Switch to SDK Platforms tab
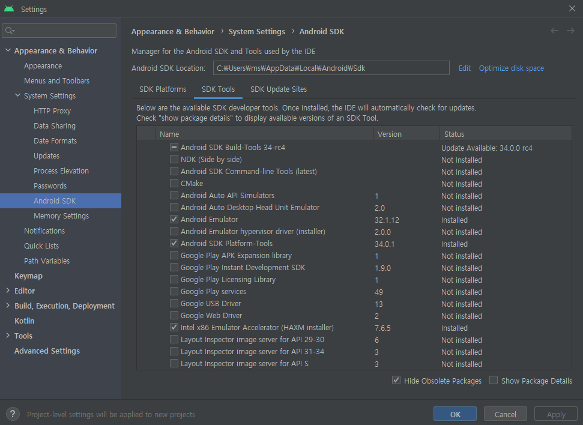Viewport: 583px width, 425px height. [x=163, y=89]
